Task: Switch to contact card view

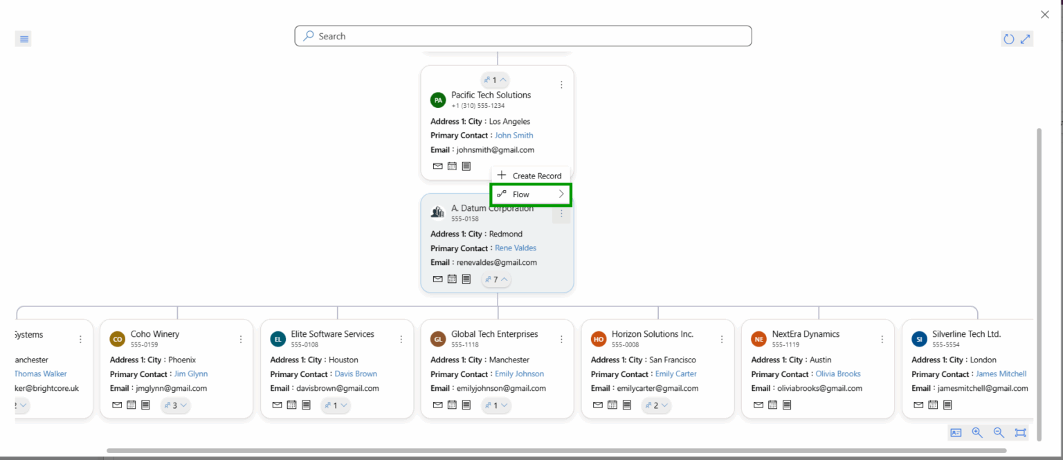Action: click(956, 432)
